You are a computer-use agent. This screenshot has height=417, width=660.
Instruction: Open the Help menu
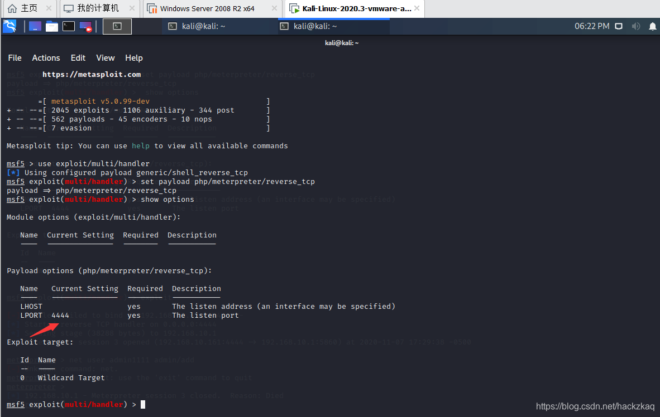coord(134,58)
